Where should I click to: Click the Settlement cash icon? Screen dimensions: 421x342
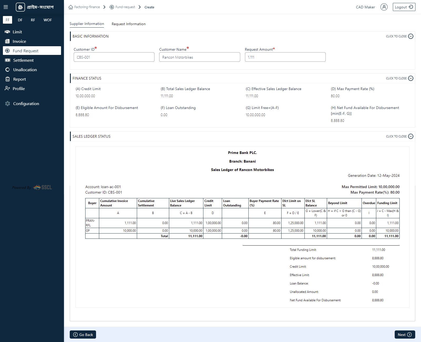click(x=8, y=60)
